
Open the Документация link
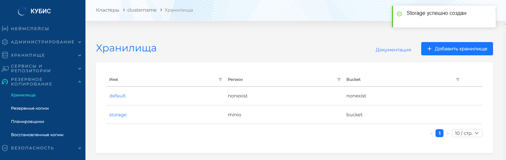tap(393, 50)
